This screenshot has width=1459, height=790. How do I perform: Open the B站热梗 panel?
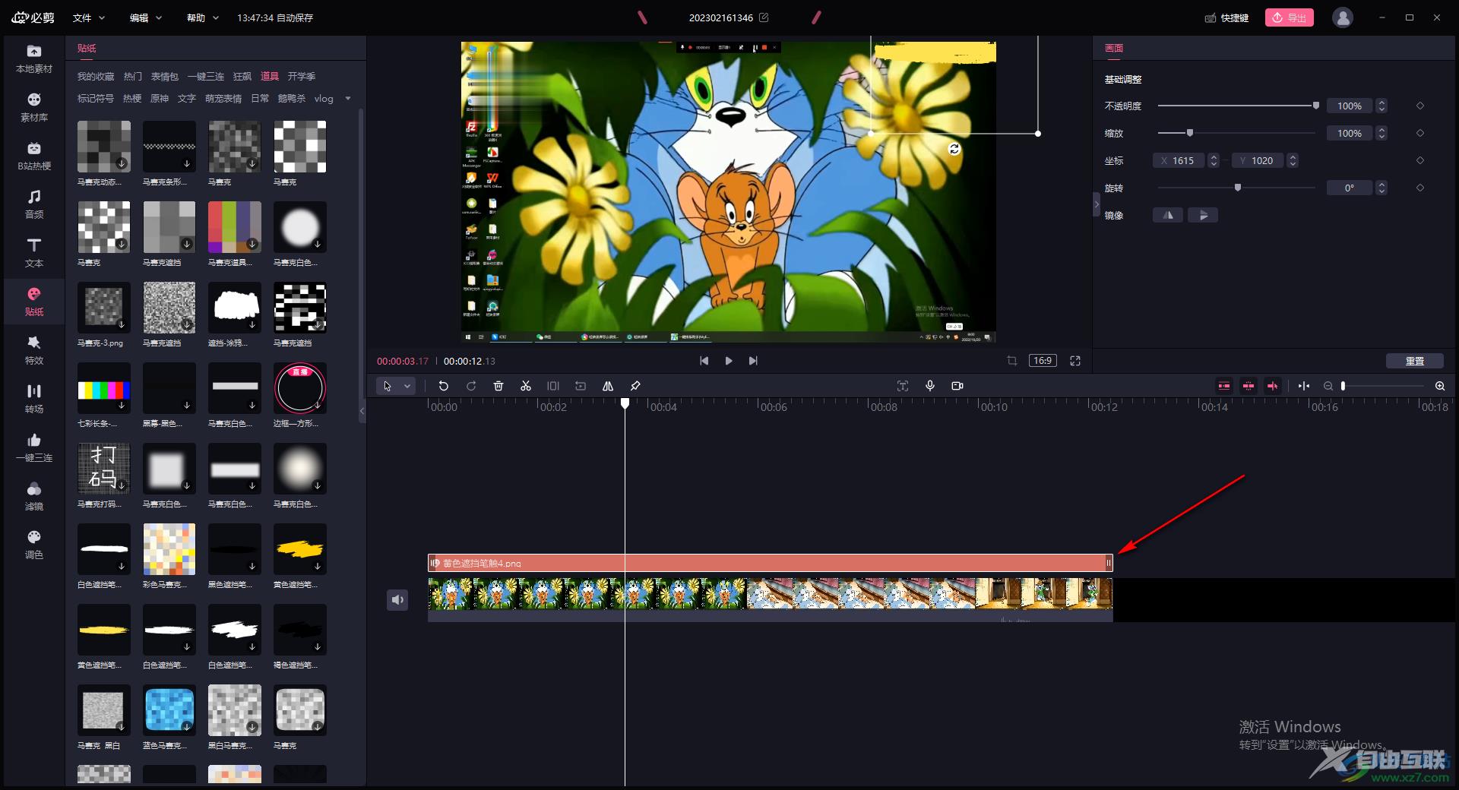34,156
